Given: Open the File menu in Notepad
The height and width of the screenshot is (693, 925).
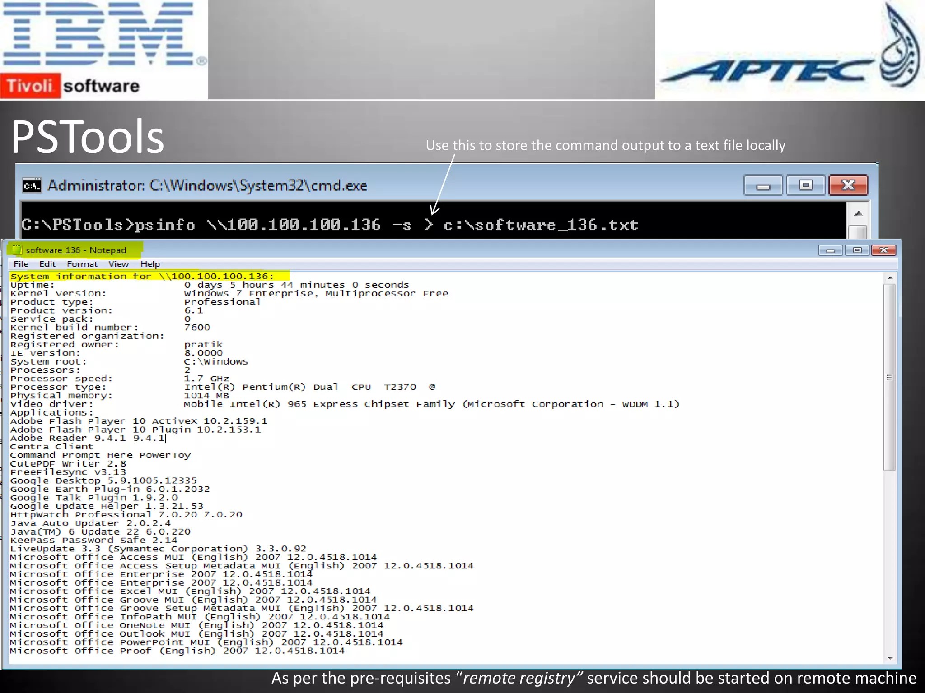Looking at the screenshot, I should tap(21, 264).
